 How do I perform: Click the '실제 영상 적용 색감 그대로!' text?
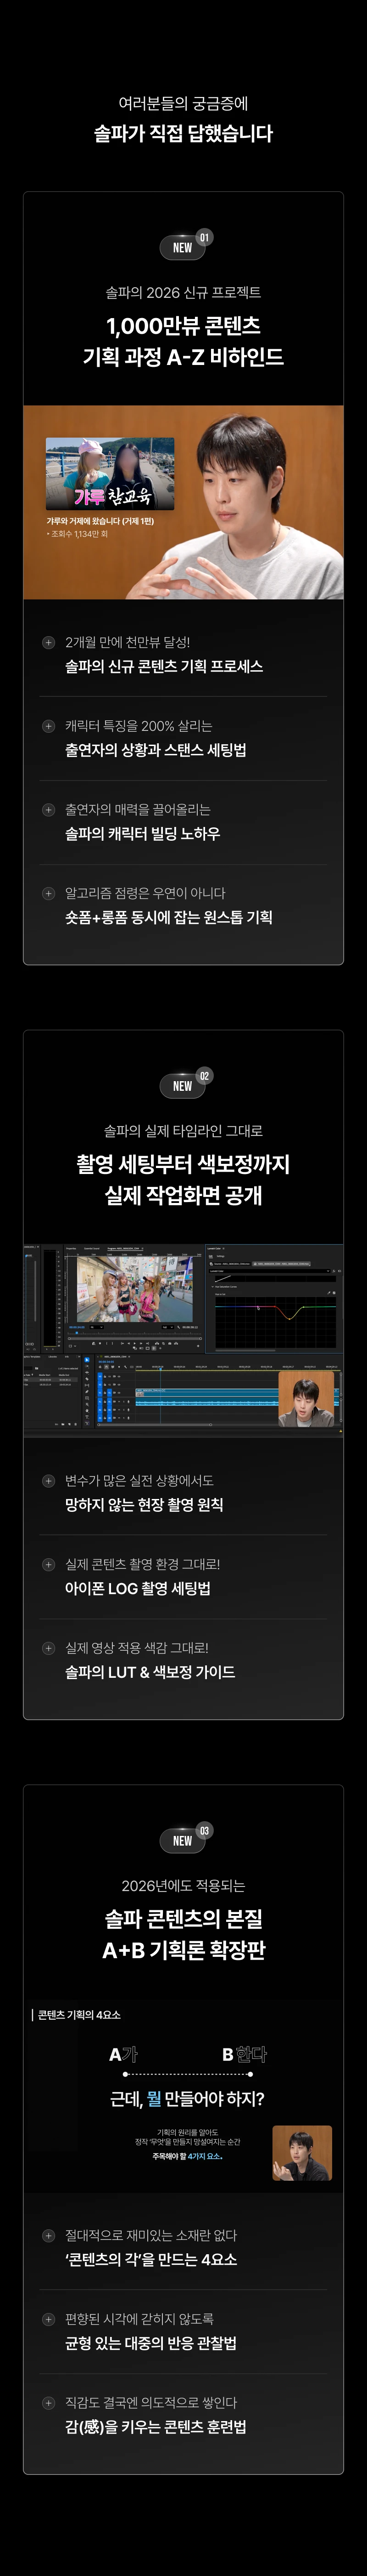tap(137, 1648)
